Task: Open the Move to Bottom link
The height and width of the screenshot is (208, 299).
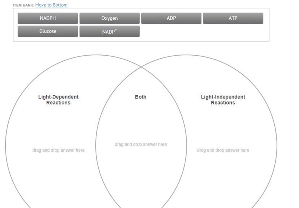Action: pos(51,5)
